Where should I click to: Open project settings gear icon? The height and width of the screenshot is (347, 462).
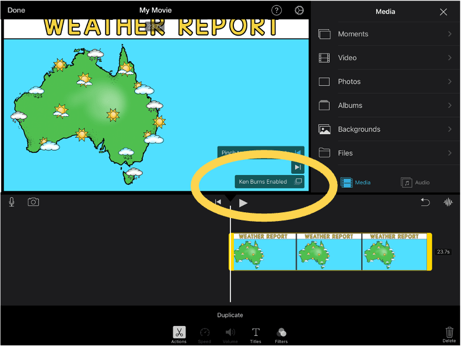coord(299,10)
